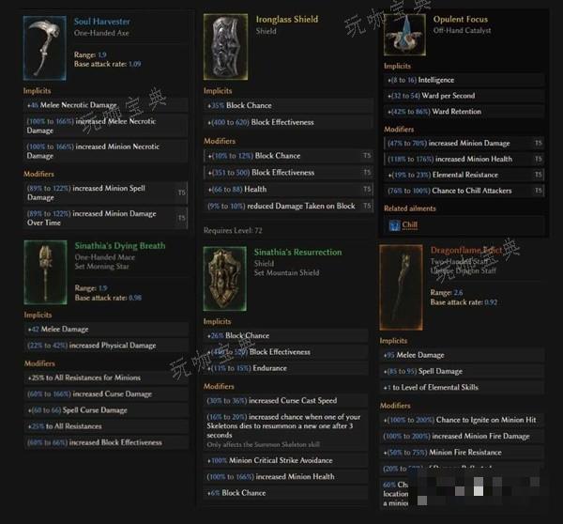Click Sinathia's Dying Breath mace icon

point(45,272)
